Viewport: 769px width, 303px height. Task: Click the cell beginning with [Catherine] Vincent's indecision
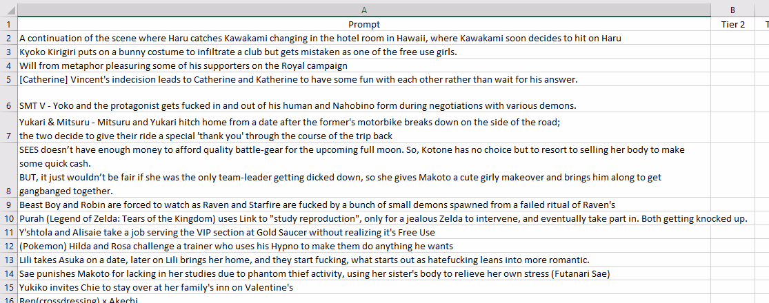pos(364,79)
